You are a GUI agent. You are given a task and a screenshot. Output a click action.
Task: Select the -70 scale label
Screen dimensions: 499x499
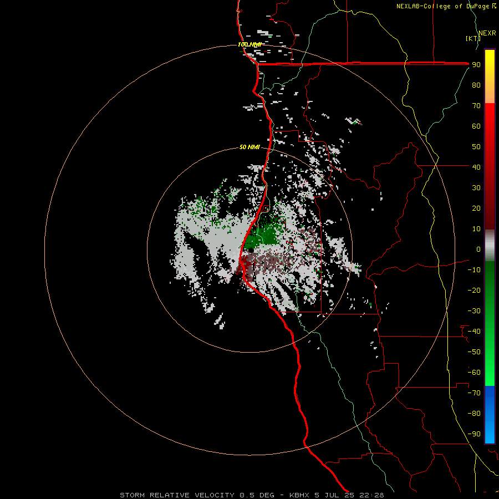pyautogui.click(x=474, y=393)
